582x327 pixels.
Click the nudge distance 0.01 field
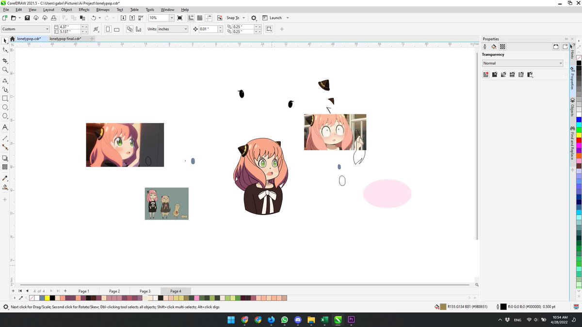tap(209, 29)
